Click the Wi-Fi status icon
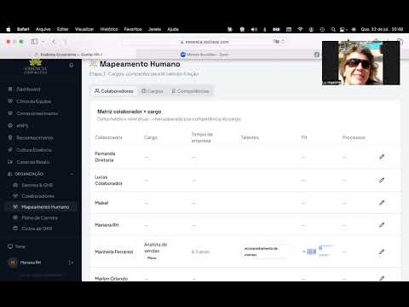409x307 pixels. point(300,29)
